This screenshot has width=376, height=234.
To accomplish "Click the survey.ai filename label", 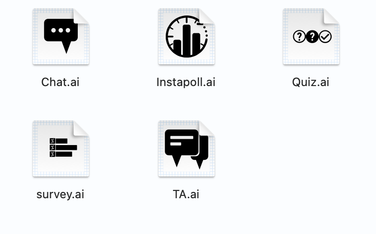I will point(60,194).
